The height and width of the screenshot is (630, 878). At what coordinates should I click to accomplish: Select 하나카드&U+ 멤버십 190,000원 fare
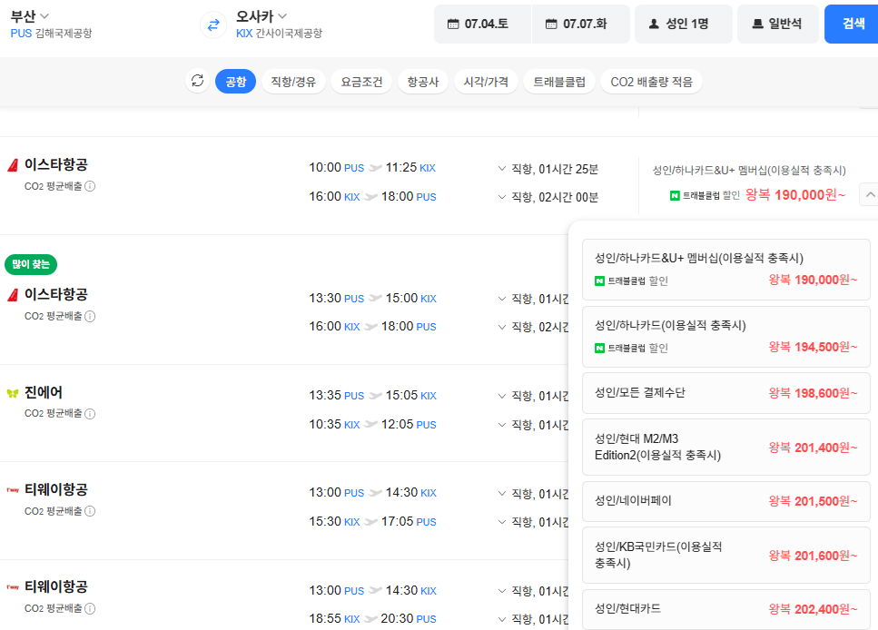(x=726, y=270)
